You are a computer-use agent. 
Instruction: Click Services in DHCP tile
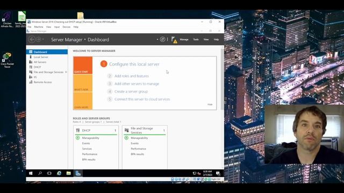[x=87, y=149]
